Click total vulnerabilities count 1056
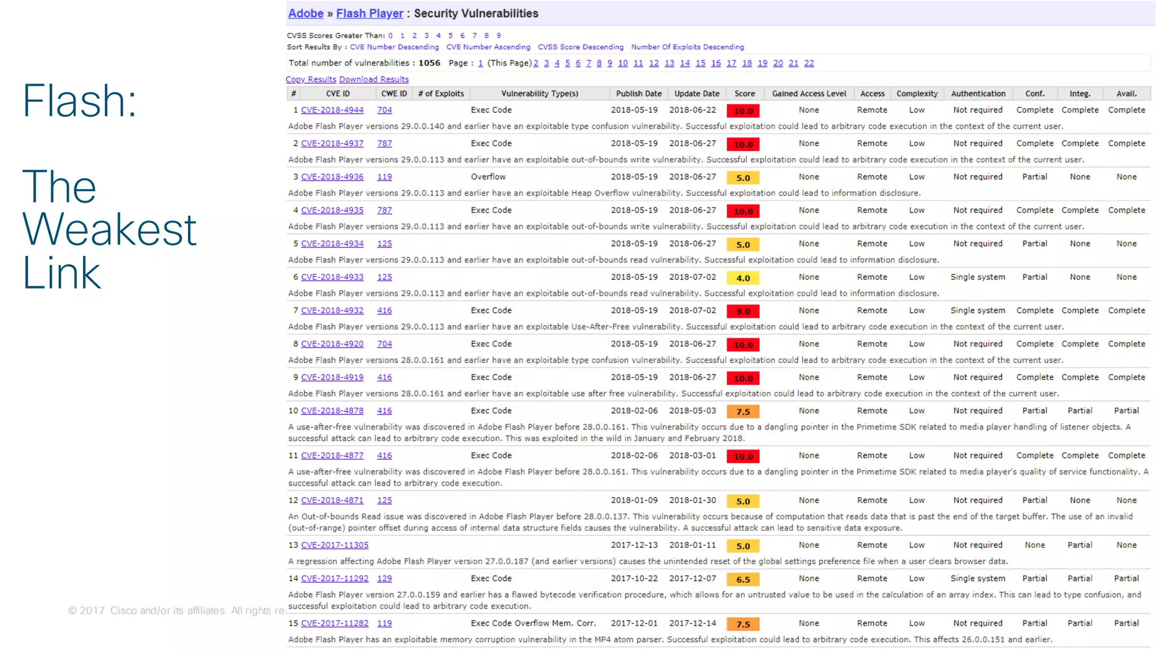Screen dimensions: 1156x650 [429, 63]
